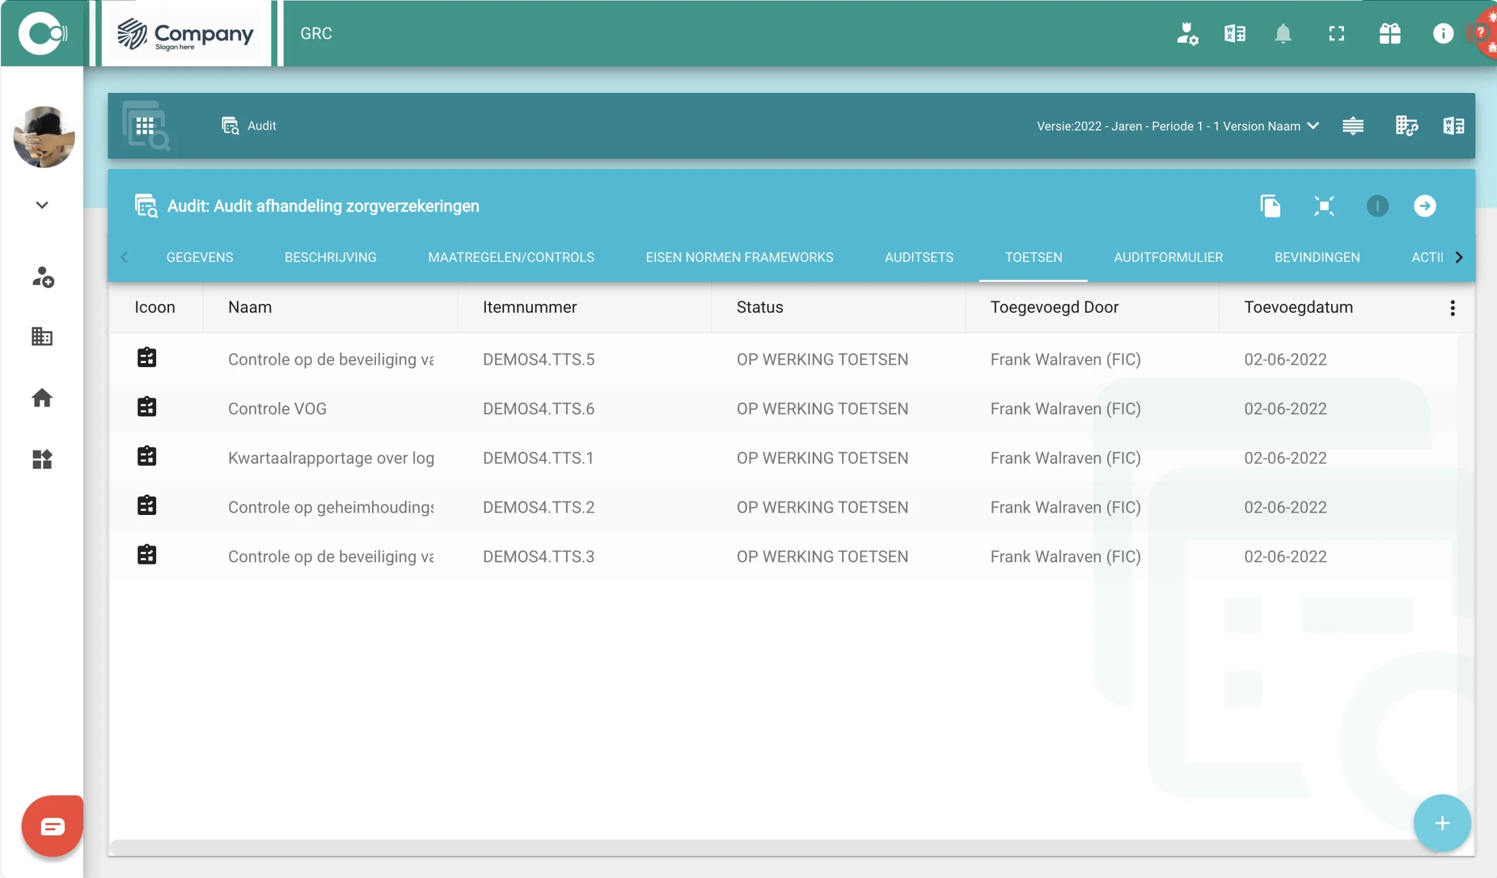1497x878 pixels.
Task: Click the arrow forward button in blue bar
Action: click(x=1426, y=206)
